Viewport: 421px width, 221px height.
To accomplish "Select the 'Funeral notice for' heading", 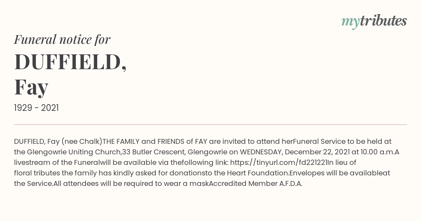I will (62, 39).
